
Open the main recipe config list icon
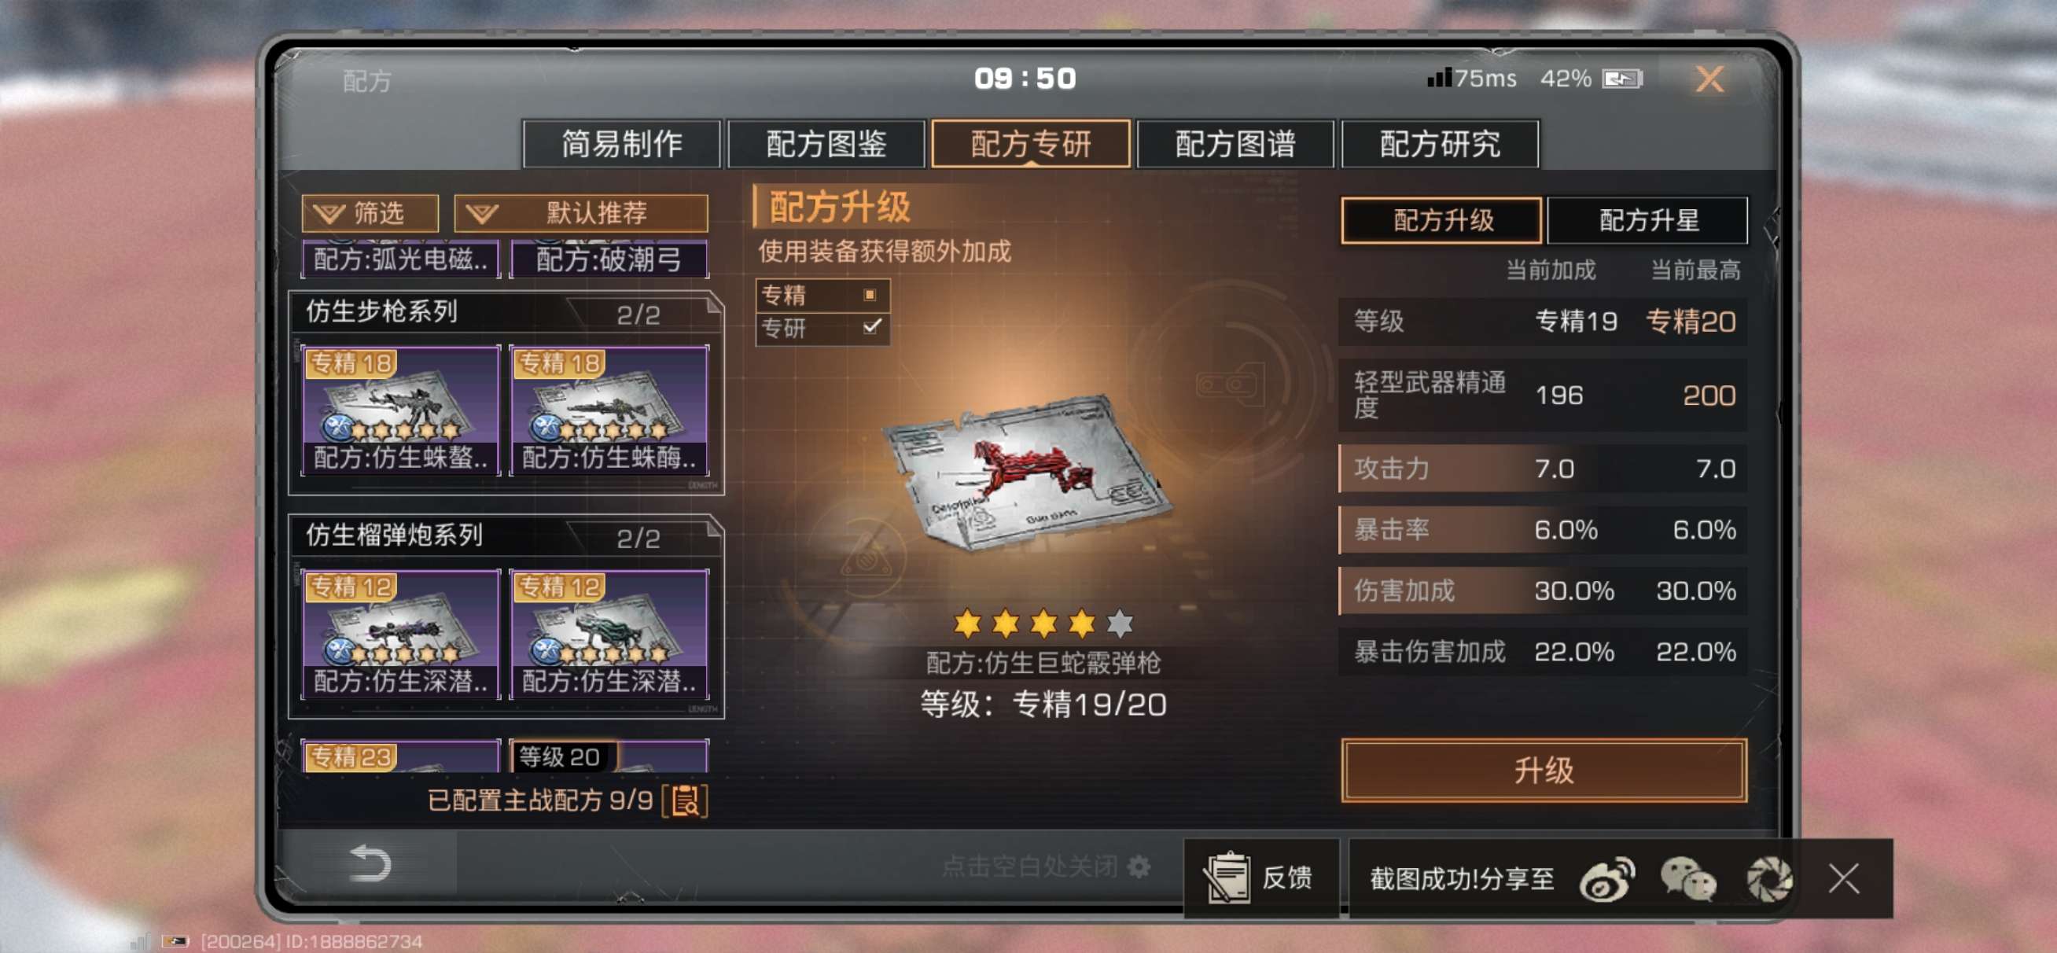tap(685, 800)
